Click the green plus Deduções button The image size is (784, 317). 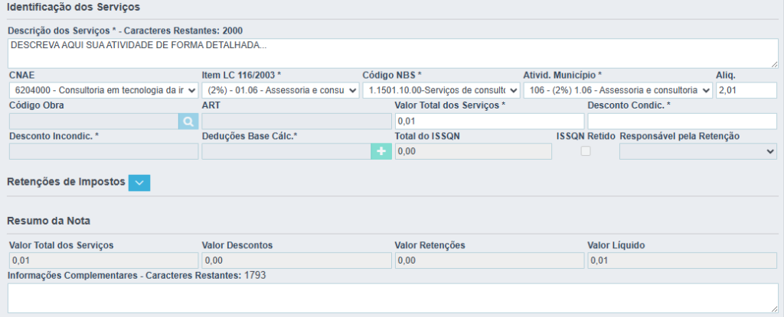click(381, 151)
